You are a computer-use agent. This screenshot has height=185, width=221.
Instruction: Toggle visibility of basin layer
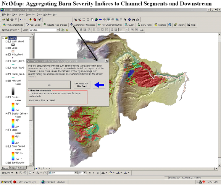coord(10,41)
